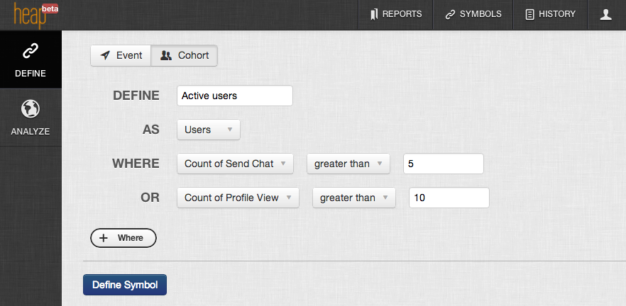Click the link icon beside Symbols

tap(450, 14)
